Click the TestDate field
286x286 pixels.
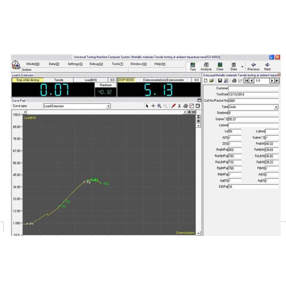(x=253, y=94)
